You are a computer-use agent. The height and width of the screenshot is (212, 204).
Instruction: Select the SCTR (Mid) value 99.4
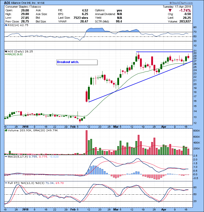(119, 21)
